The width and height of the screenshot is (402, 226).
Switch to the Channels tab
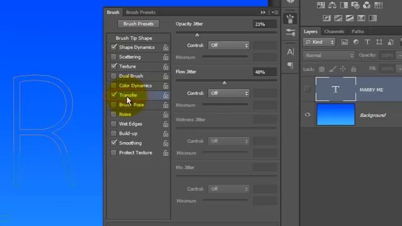coord(334,31)
